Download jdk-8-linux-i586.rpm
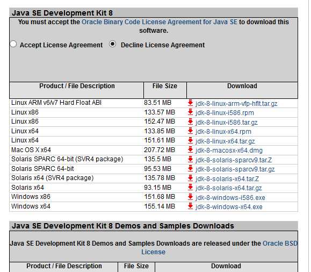Image resolution: width=311 pixels, height=272 pixels. point(225,113)
